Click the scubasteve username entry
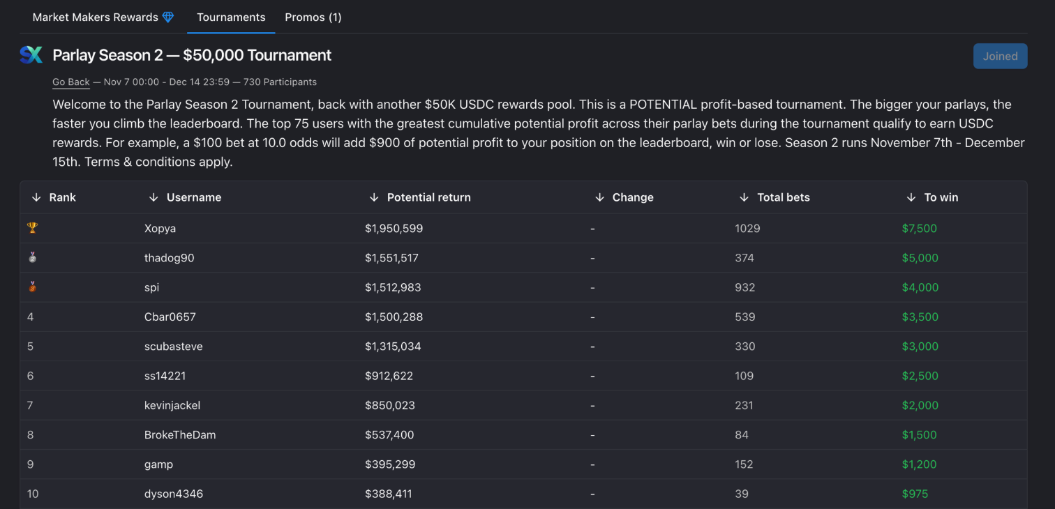Image resolution: width=1055 pixels, height=509 pixels. coord(174,347)
